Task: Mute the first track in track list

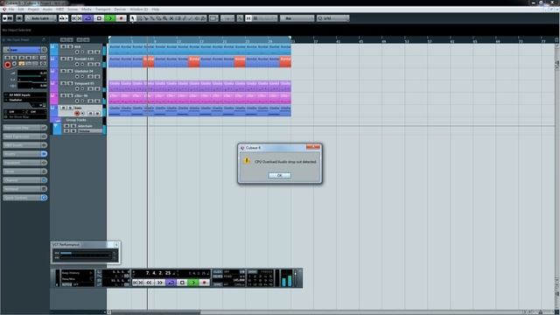Action: click(x=63, y=46)
